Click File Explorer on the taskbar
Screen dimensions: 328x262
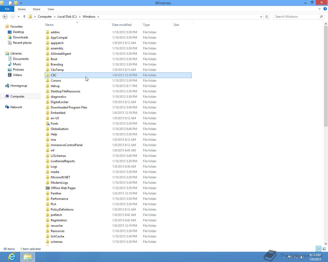pyautogui.click(x=28, y=257)
